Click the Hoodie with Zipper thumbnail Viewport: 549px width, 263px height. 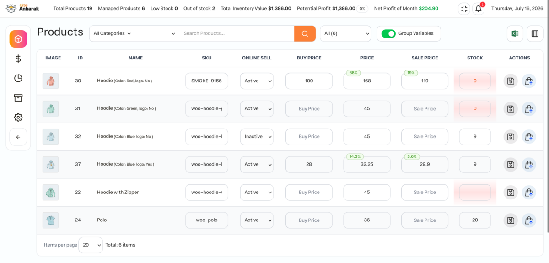pos(50,193)
